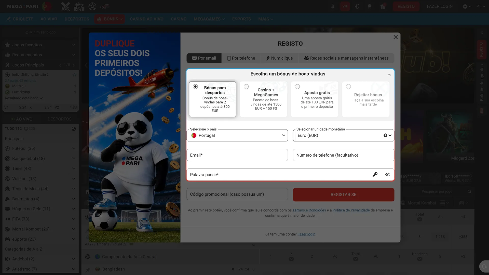The image size is (489, 275).
Task: Select Bónus para desportos radio option
Action: 195,87
